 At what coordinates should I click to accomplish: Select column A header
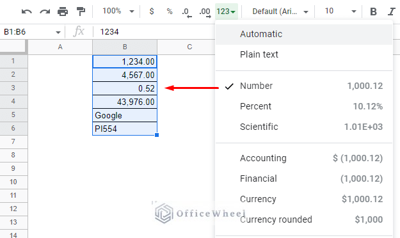point(60,47)
